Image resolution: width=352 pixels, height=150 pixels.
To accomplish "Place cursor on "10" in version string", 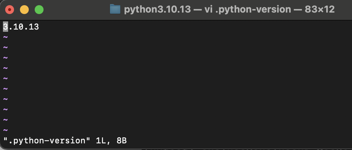I will point(18,27).
